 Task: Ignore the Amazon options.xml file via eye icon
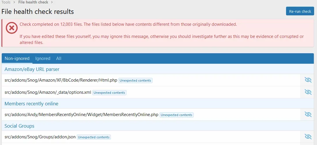(308, 92)
